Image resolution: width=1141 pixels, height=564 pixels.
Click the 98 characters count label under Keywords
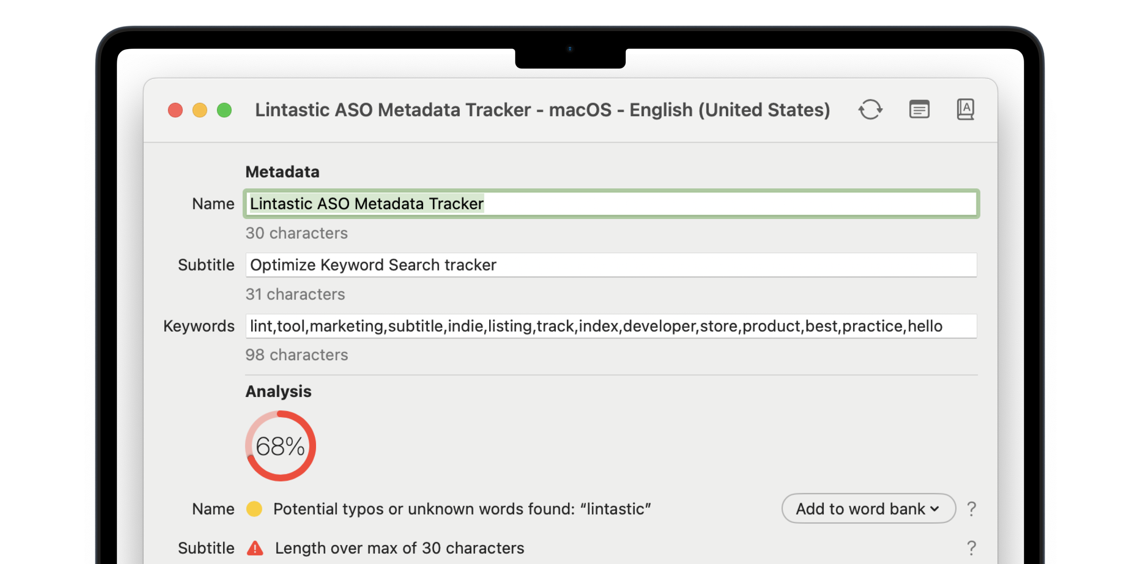tap(297, 354)
